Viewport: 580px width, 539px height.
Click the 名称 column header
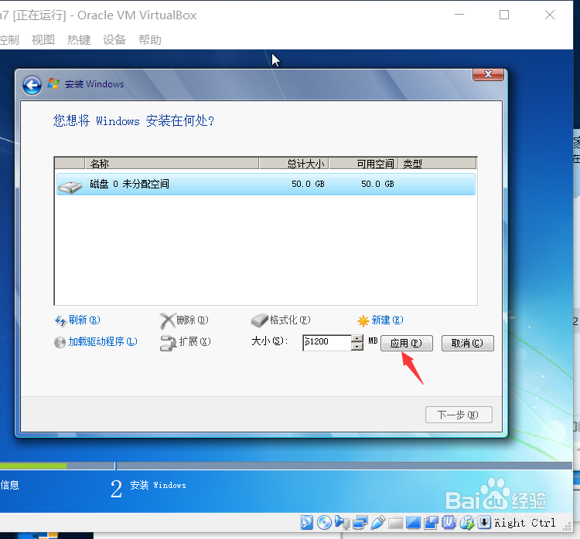pyautogui.click(x=172, y=163)
